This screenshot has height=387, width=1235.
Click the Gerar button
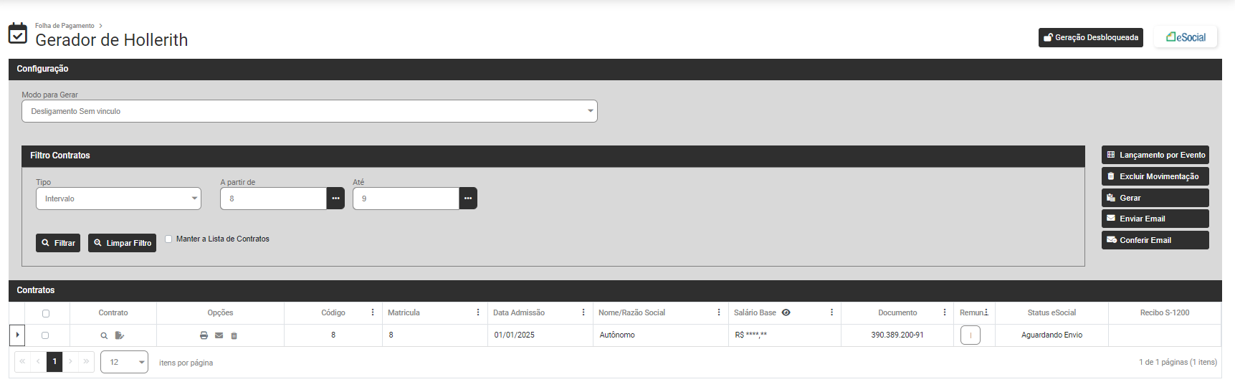click(x=1155, y=198)
